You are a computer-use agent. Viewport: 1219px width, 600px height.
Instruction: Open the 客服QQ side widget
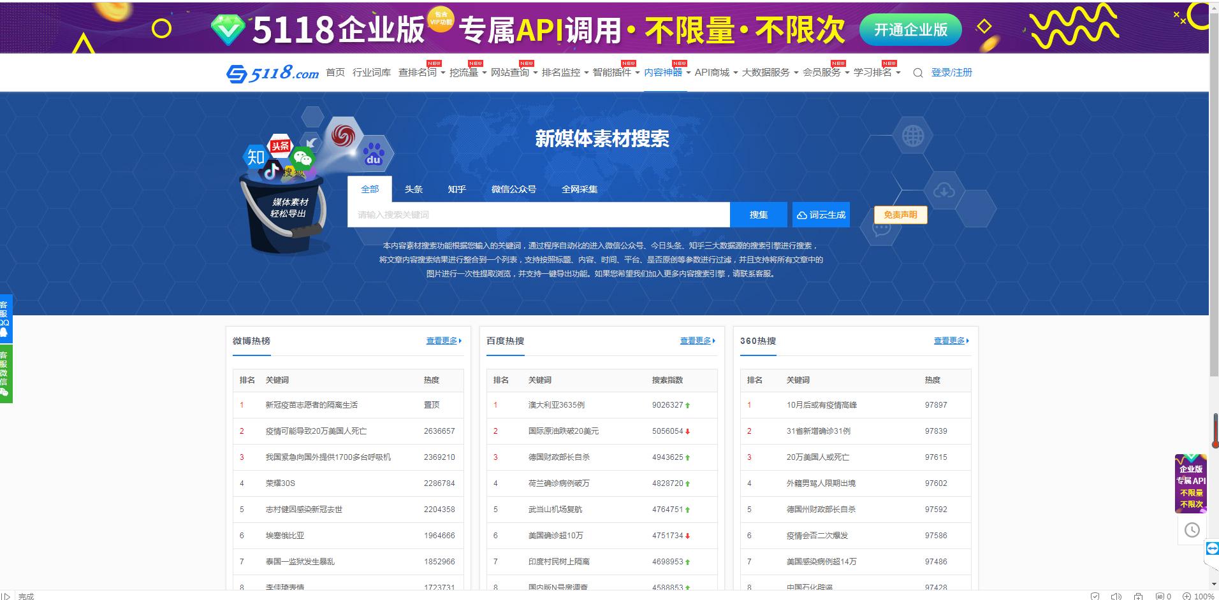point(5,318)
